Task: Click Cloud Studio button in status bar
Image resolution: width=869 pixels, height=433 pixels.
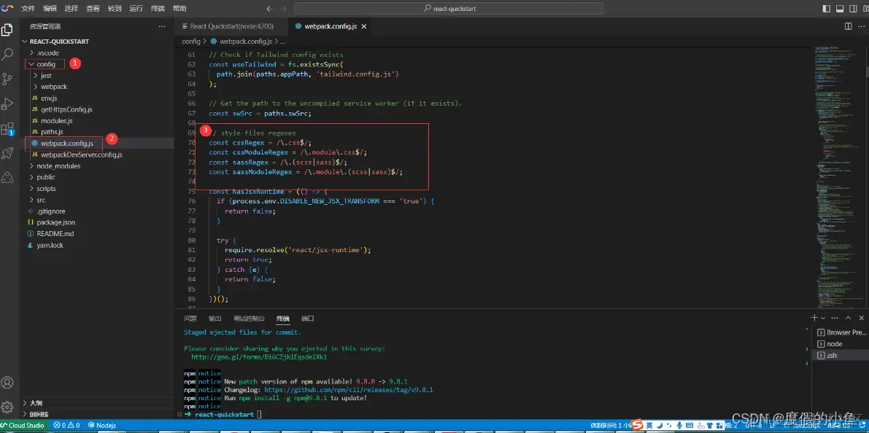Action: click(23, 425)
